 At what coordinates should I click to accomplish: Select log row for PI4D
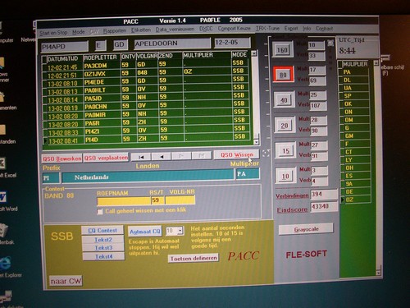146,139
